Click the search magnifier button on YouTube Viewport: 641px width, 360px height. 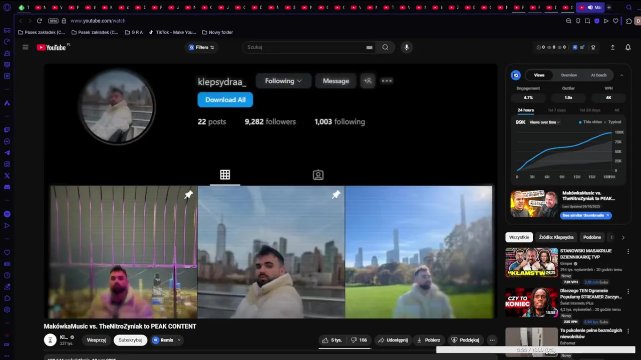(385, 47)
